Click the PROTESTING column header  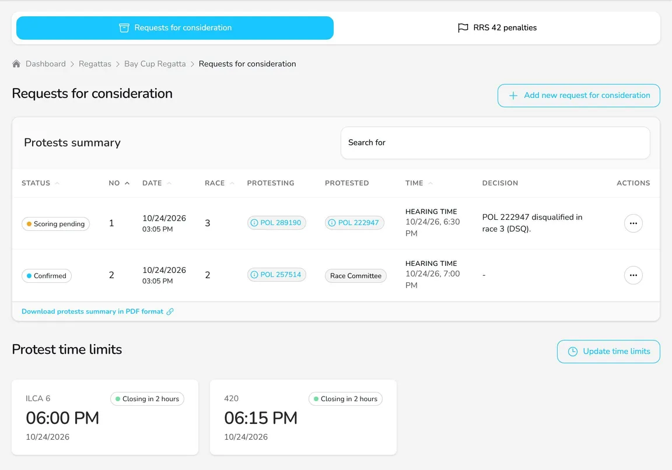pos(271,183)
